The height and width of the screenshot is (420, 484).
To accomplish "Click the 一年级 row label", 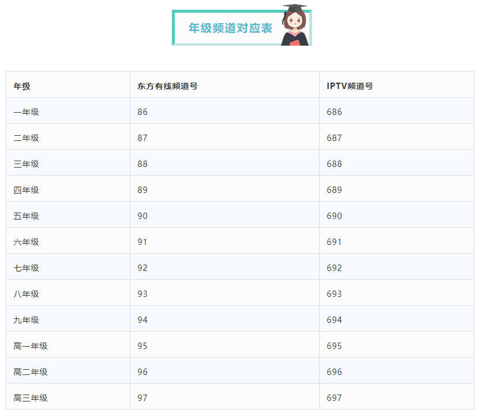I will pos(26,112).
